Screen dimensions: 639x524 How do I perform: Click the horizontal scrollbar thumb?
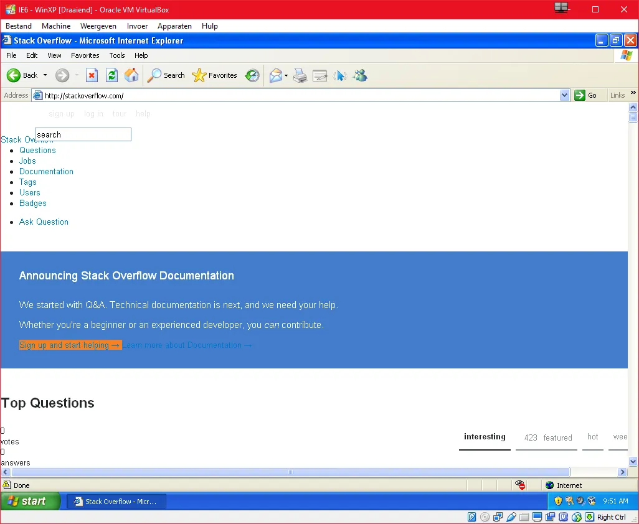click(291, 472)
